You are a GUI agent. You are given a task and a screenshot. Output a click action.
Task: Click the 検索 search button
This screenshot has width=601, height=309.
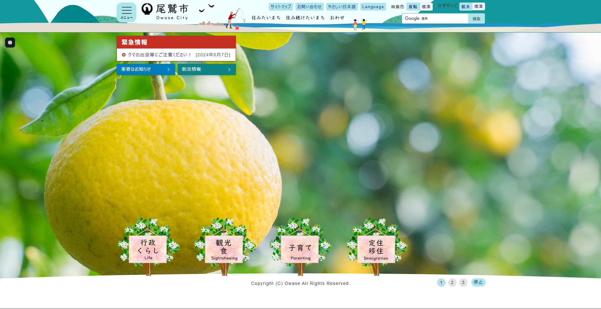point(476,18)
